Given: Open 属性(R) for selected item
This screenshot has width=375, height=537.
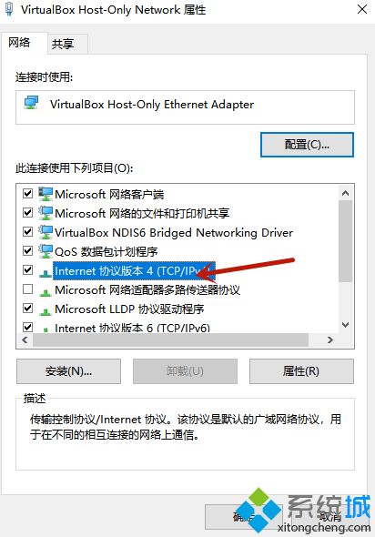Looking at the screenshot, I should pos(301,371).
